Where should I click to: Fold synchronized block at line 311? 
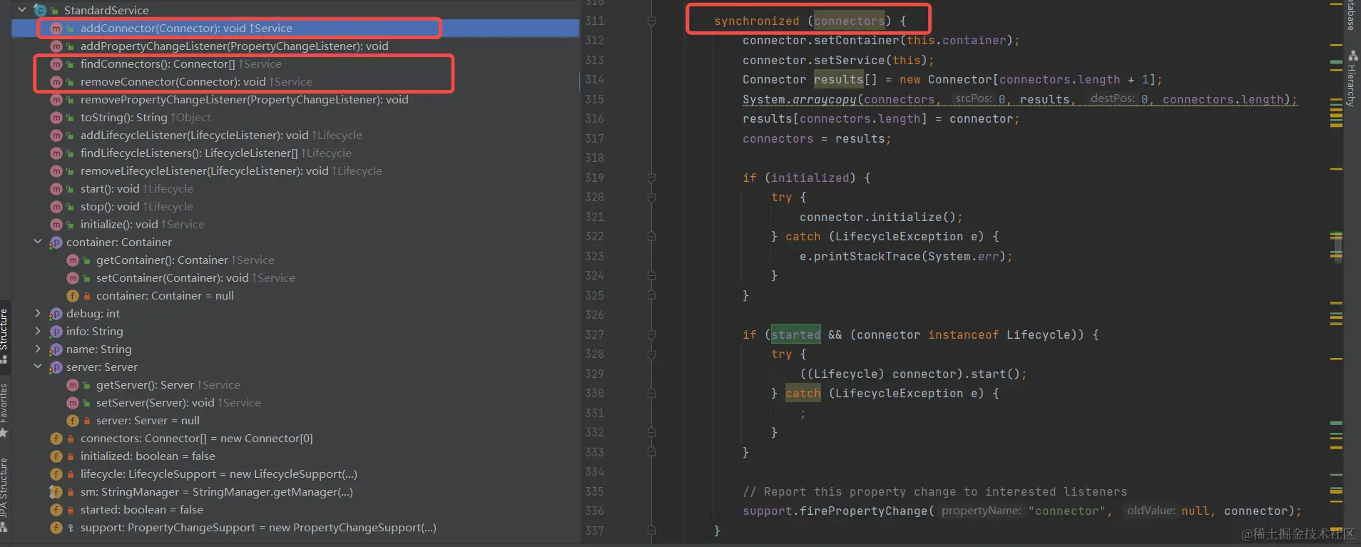pyautogui.click(x=651, y=21)
